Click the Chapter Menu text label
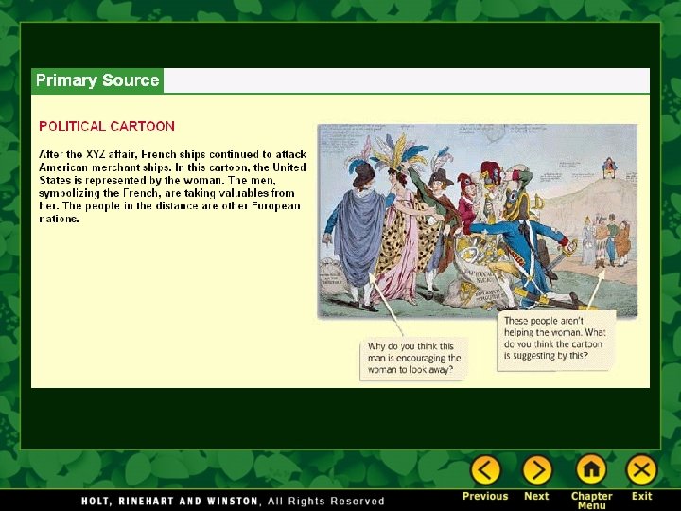Image resolution: width=681 pixels, height=511 pixels. (x=591, y=501)
